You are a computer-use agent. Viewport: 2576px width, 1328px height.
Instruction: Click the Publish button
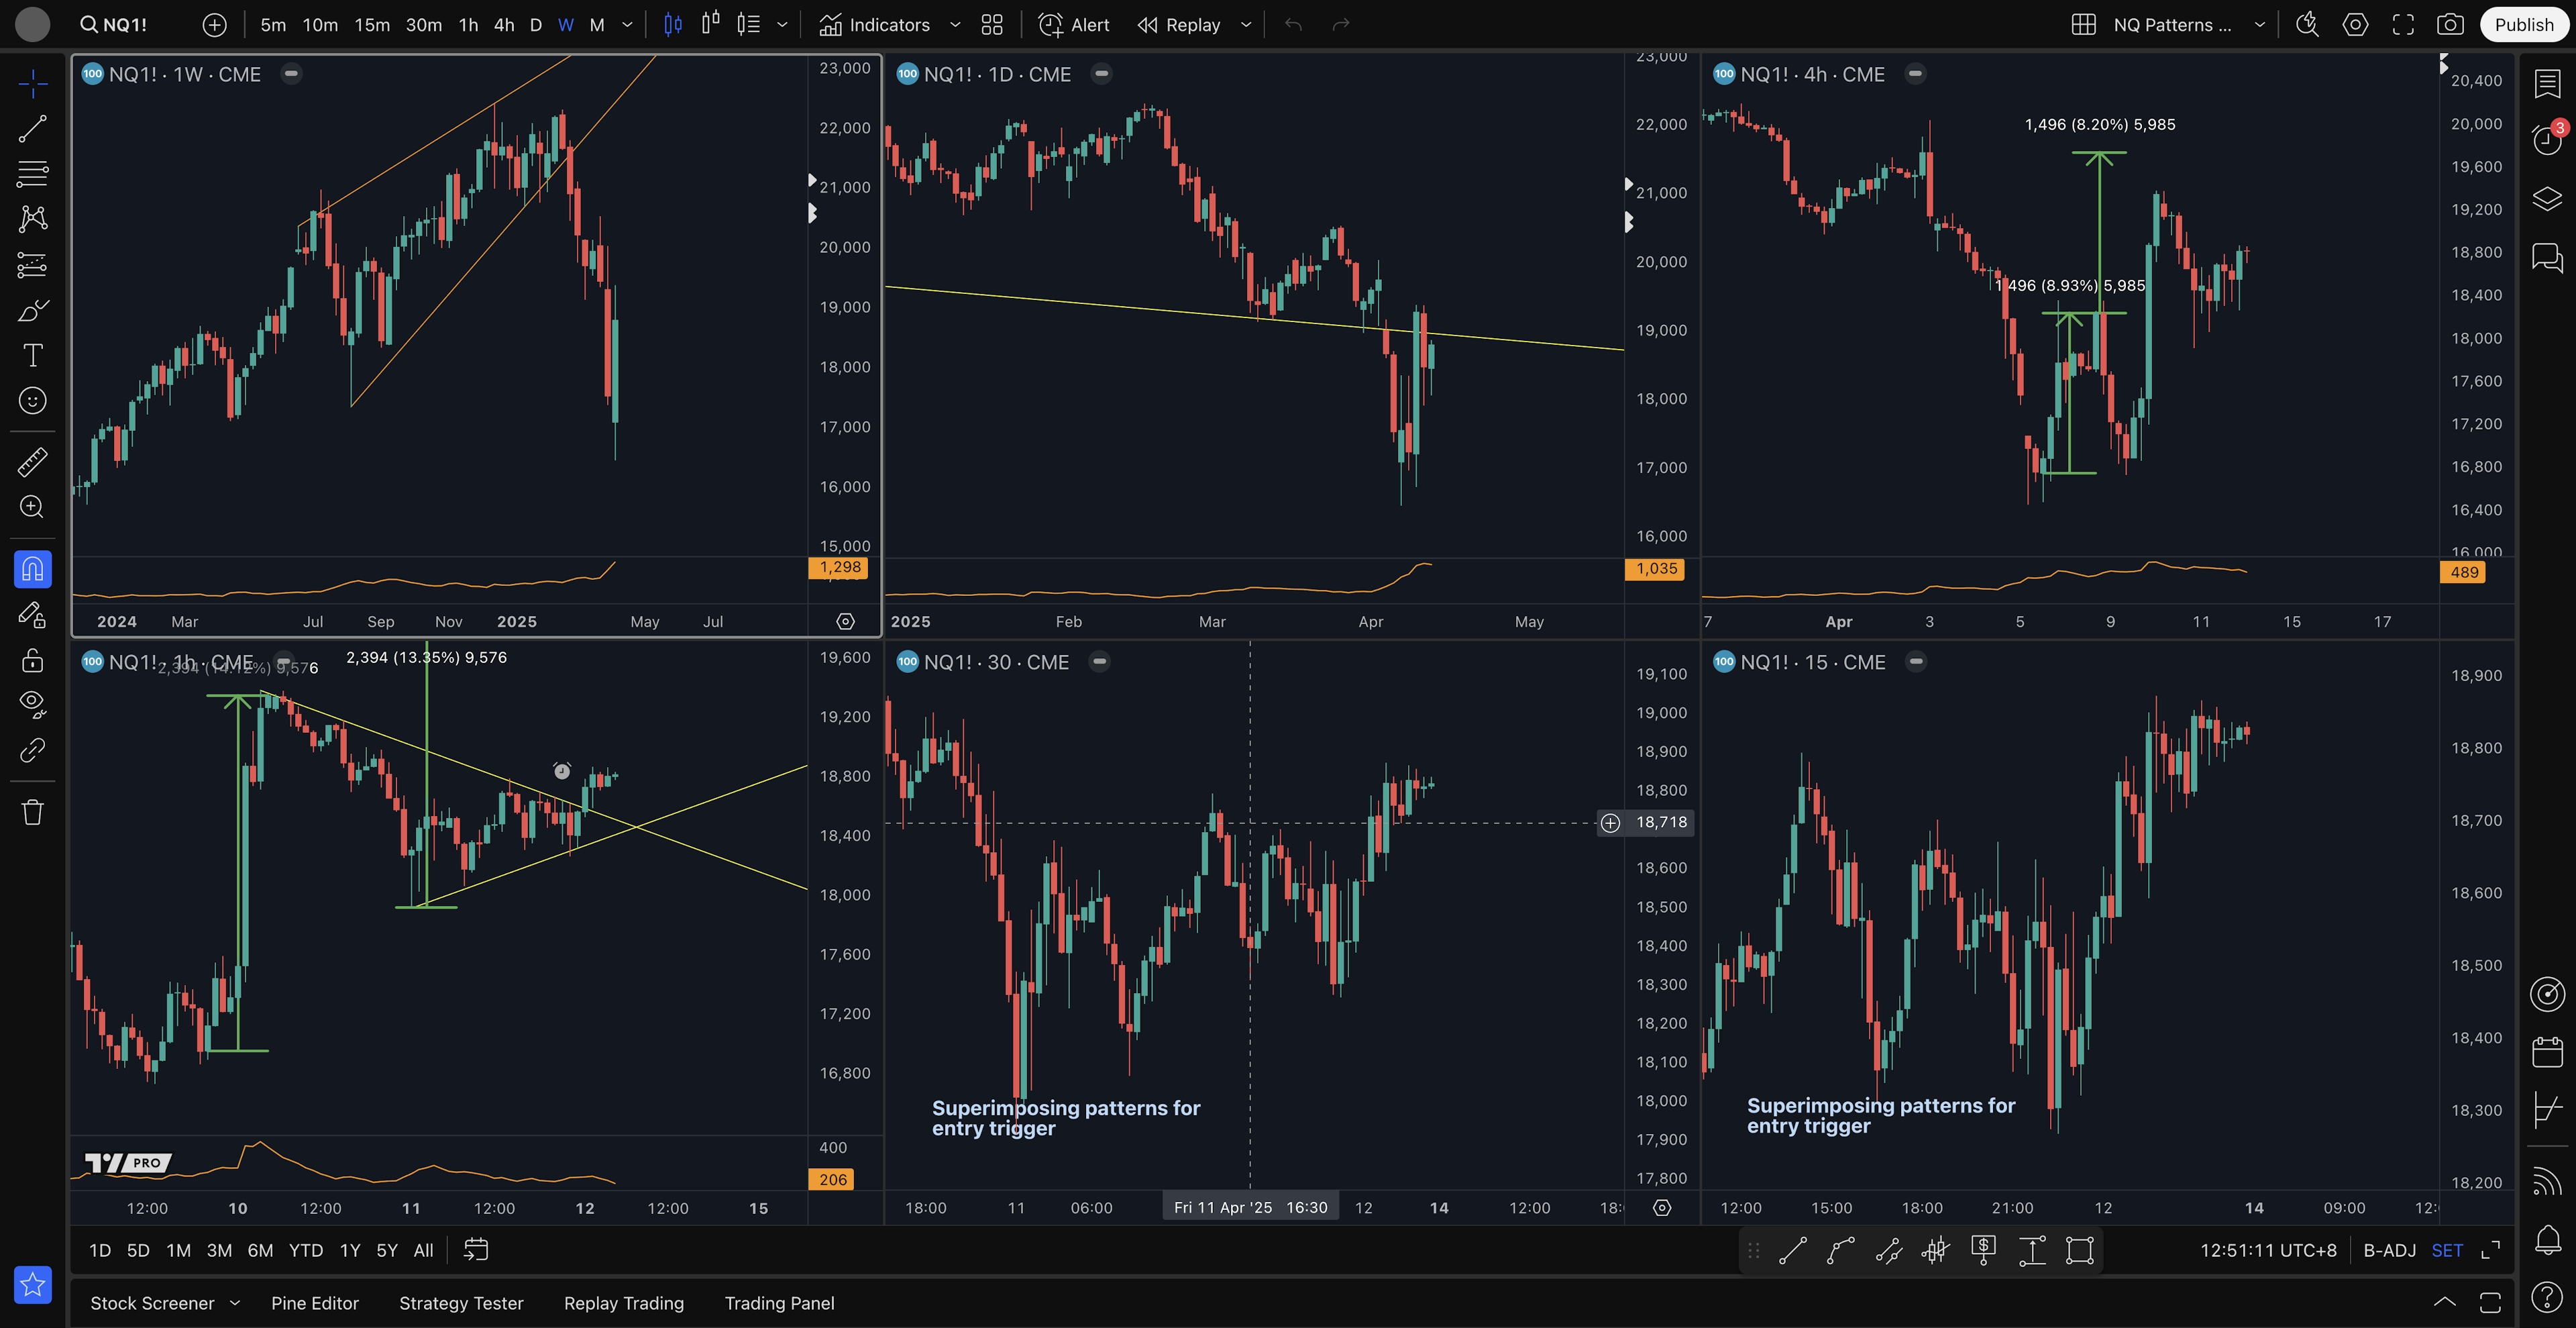pos(2523,25)
